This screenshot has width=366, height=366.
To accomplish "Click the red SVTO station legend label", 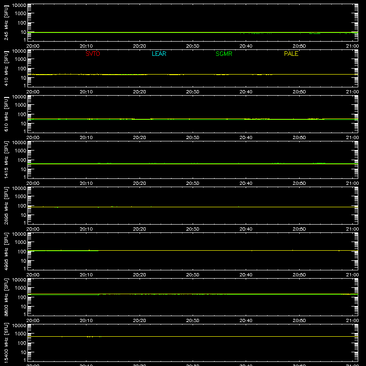I will tap(93, 54).
